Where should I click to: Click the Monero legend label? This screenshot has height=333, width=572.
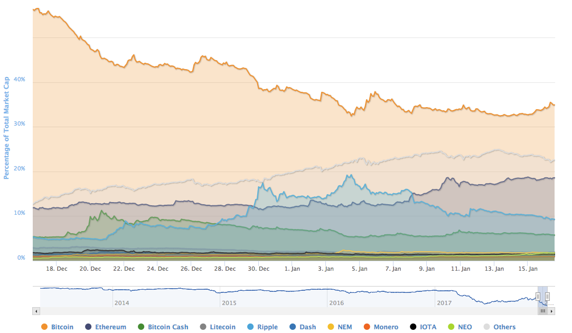click(x=386, y=327)
